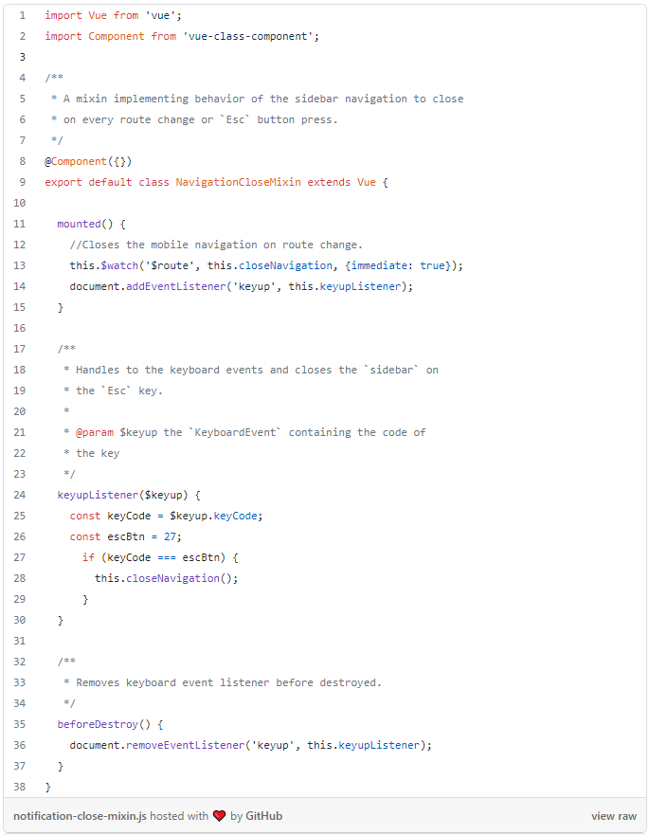Select line number 24

click(20, 495)
